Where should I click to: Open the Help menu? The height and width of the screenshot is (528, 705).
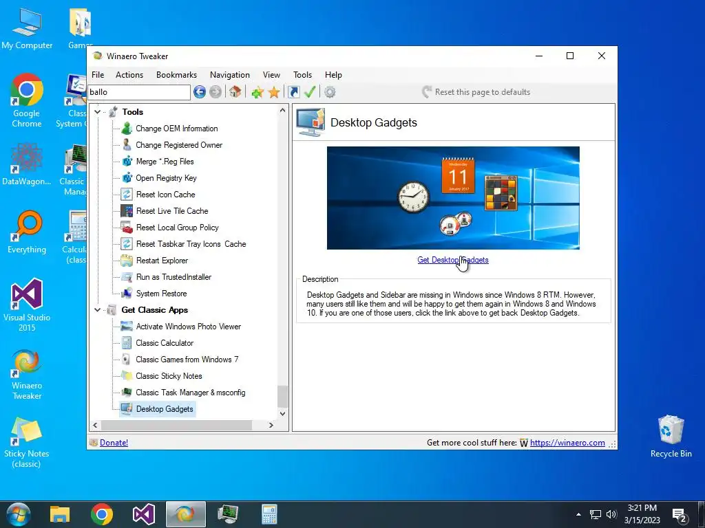[333, 75]
